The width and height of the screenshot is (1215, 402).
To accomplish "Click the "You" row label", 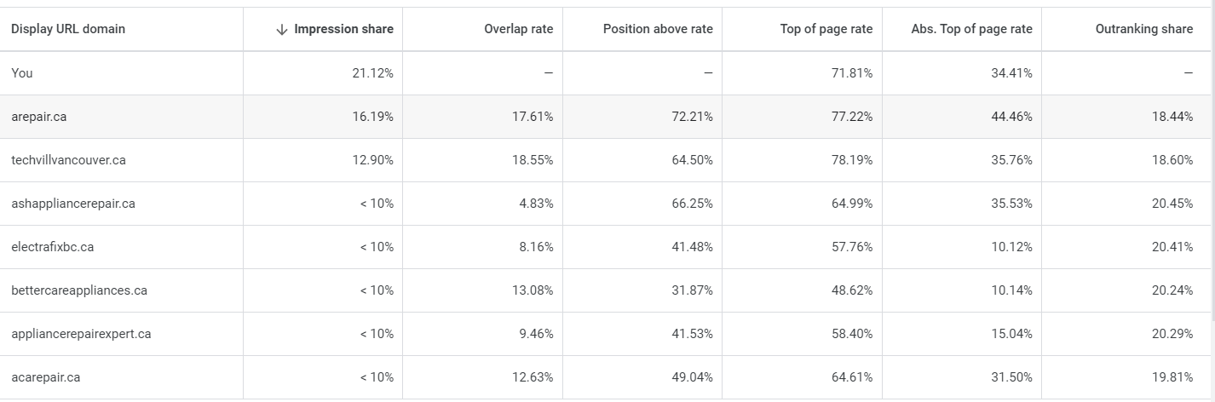I will 22,73.
